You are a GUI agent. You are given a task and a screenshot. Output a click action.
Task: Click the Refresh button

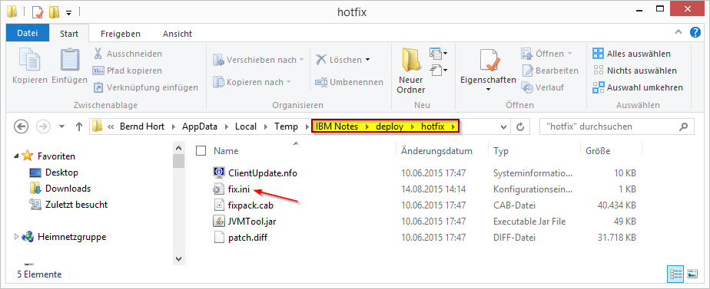click(x=521, y=127)
